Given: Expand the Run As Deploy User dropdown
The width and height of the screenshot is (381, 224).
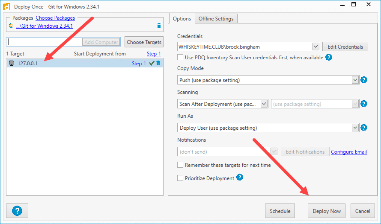Looking at the screenshot, I should click(x=355, y=128).
